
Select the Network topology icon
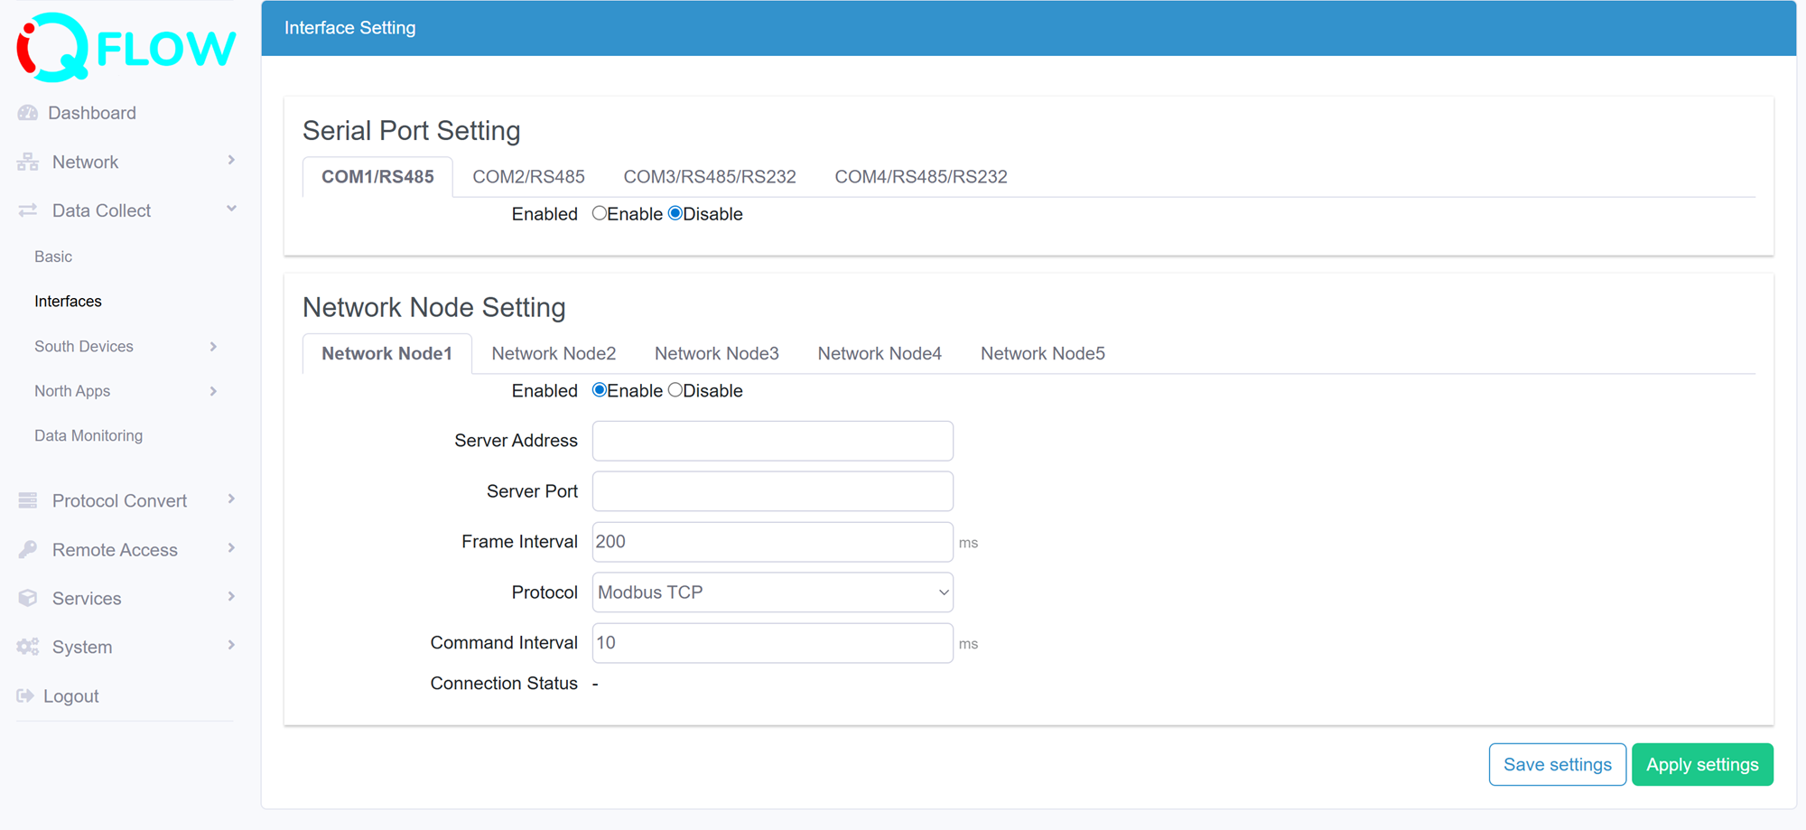click(x=27, y=162)
